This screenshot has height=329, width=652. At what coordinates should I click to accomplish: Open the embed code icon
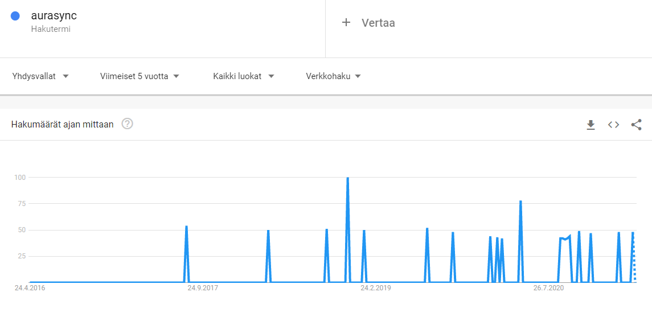coord(613,125)
